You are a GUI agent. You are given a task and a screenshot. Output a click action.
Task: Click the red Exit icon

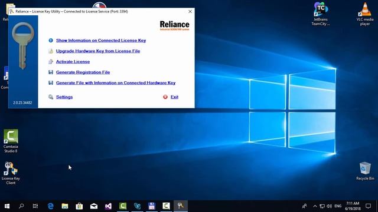point(165,97)
